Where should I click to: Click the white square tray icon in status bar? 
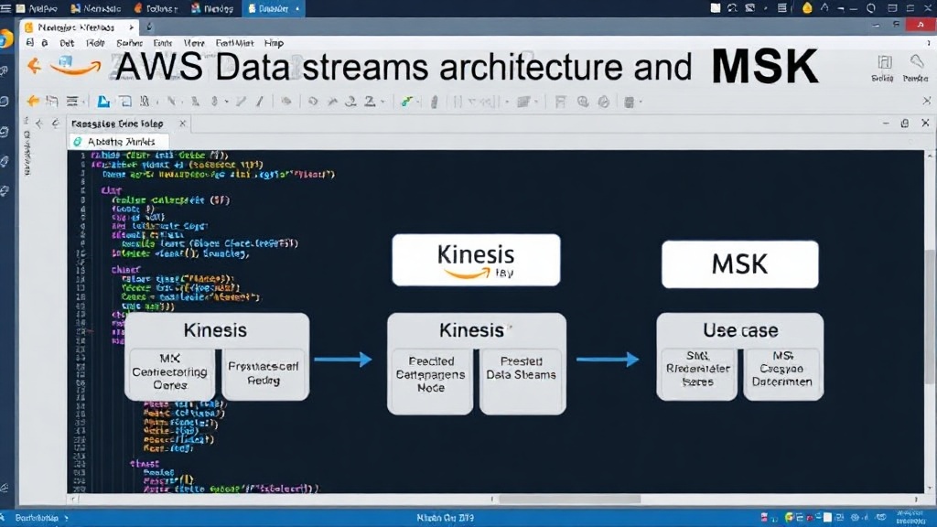tap(827, 518)
